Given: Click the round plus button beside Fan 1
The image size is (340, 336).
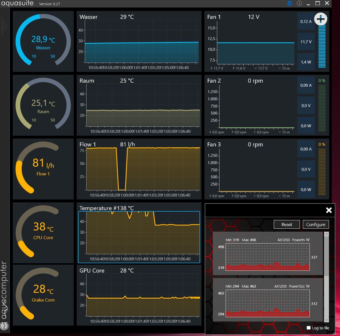Looking at the screenshot, I should 321,19.
